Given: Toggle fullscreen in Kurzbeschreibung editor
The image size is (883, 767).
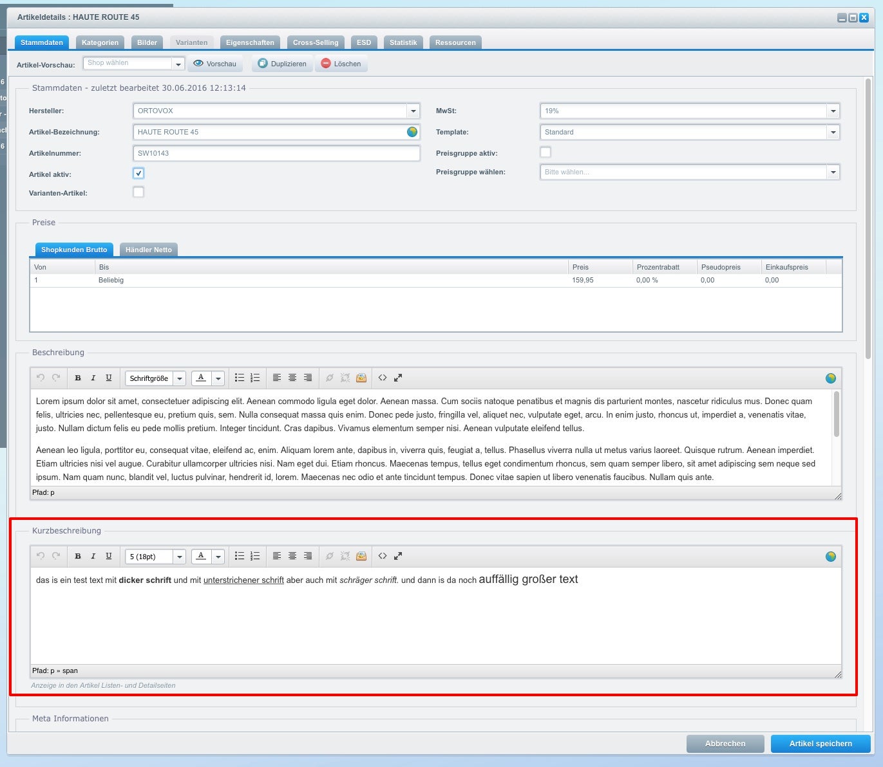Looking at the screenshot, I should pos(398,556).
